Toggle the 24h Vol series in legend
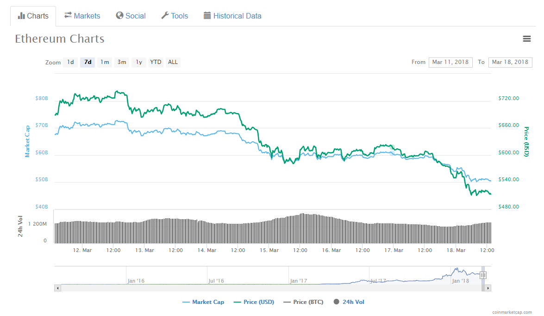Screen dimensions: 544x316 click(349, 302)
